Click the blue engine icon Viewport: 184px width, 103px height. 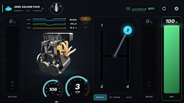(8, 9)
